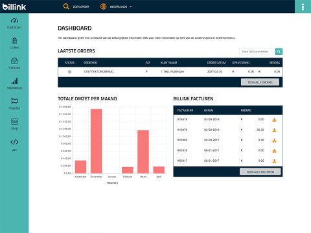Click the Toon alle orders button
The width and height of the screenshot is (311, 233).
click(x=260, y=82)
